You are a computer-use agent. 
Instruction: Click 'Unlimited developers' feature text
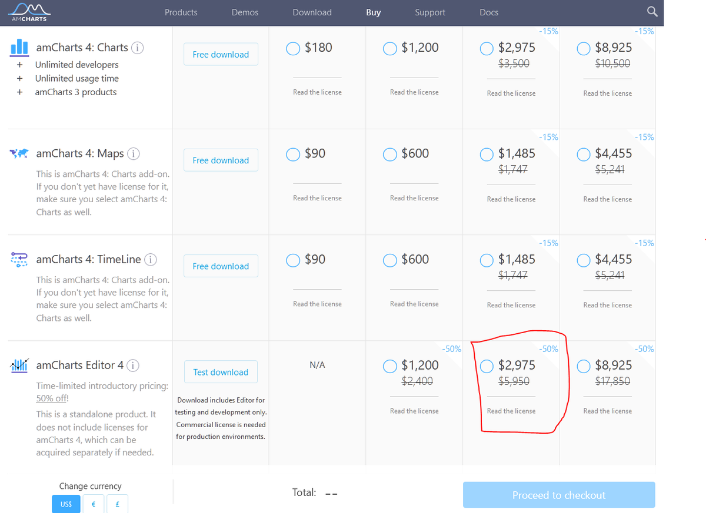(x=76, y=65)
